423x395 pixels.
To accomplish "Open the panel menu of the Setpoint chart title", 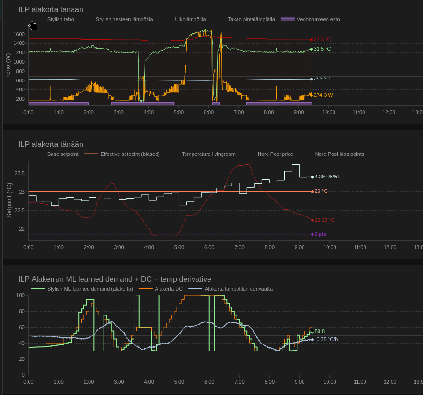I will click(51, 144).
